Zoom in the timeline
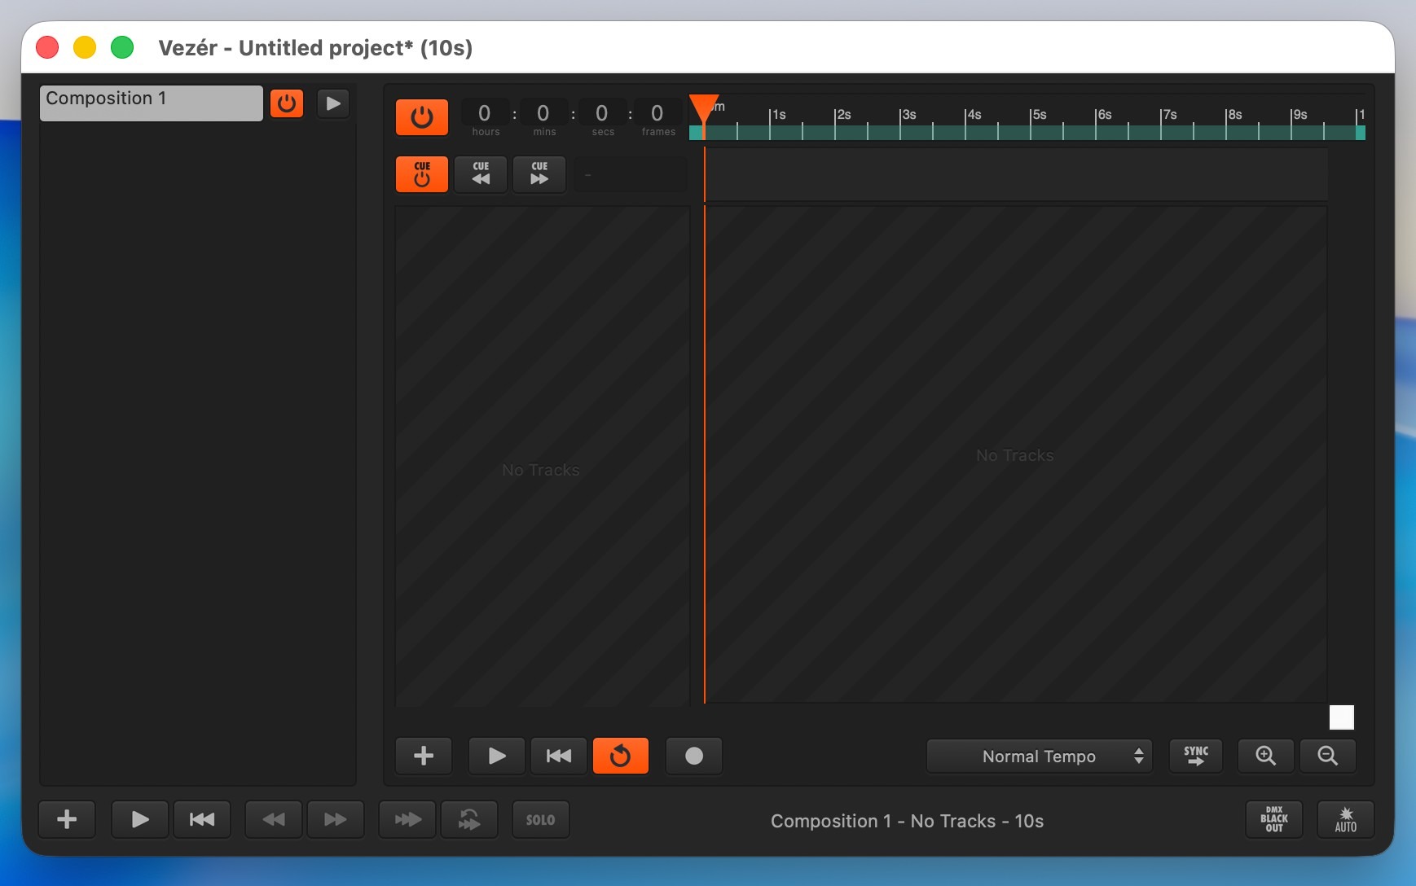 [1266, 756]
